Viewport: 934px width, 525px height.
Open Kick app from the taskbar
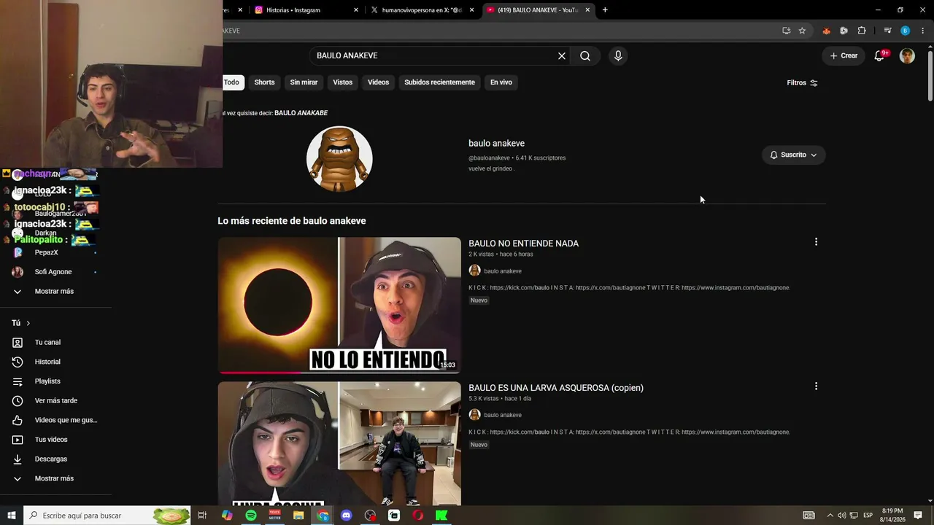[441, 516]
